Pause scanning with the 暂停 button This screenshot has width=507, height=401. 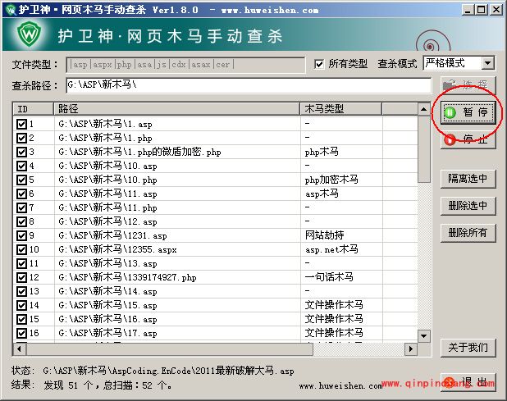click(468, 112)
